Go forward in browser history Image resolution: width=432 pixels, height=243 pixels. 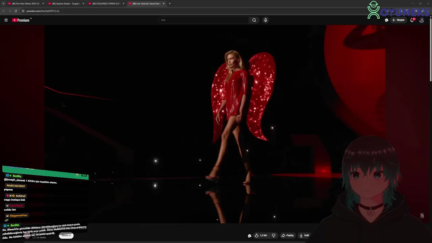pos(9,11)
